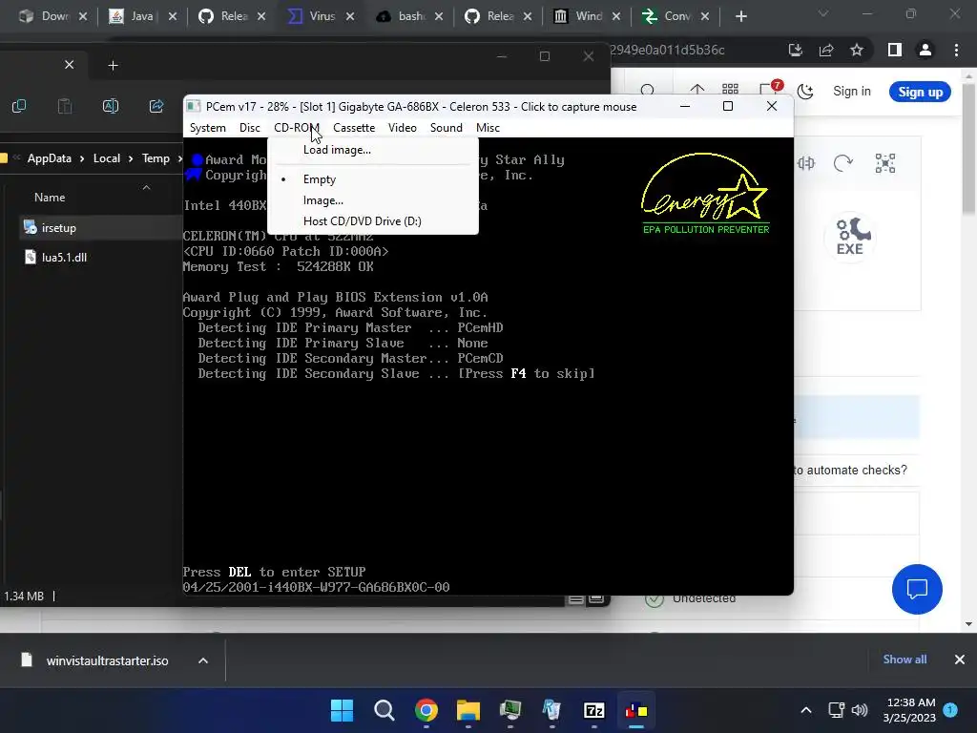Viewport: 977px width, 733px height.
Task: Open the Misc menu in PCem
Action: point(488,128)
